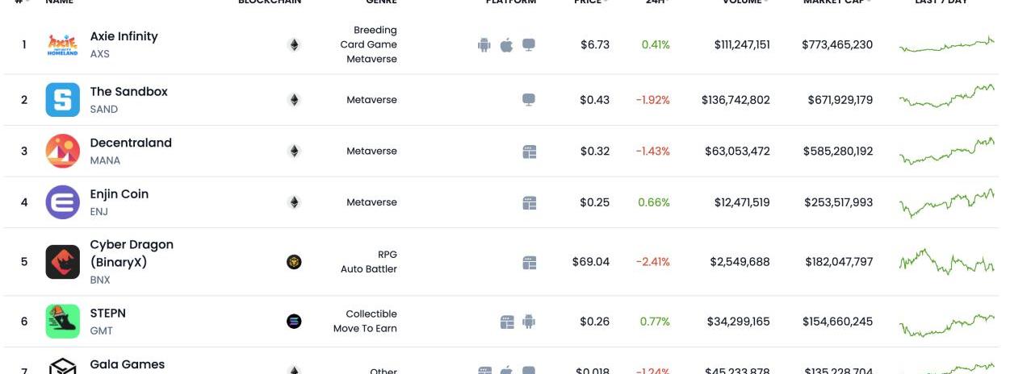Open The Sandbox name link
1010x374 pixels.
128,92
